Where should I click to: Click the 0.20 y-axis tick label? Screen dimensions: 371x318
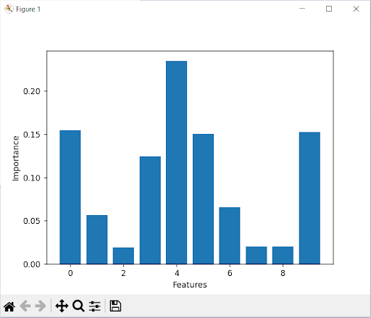pos(32,91)
